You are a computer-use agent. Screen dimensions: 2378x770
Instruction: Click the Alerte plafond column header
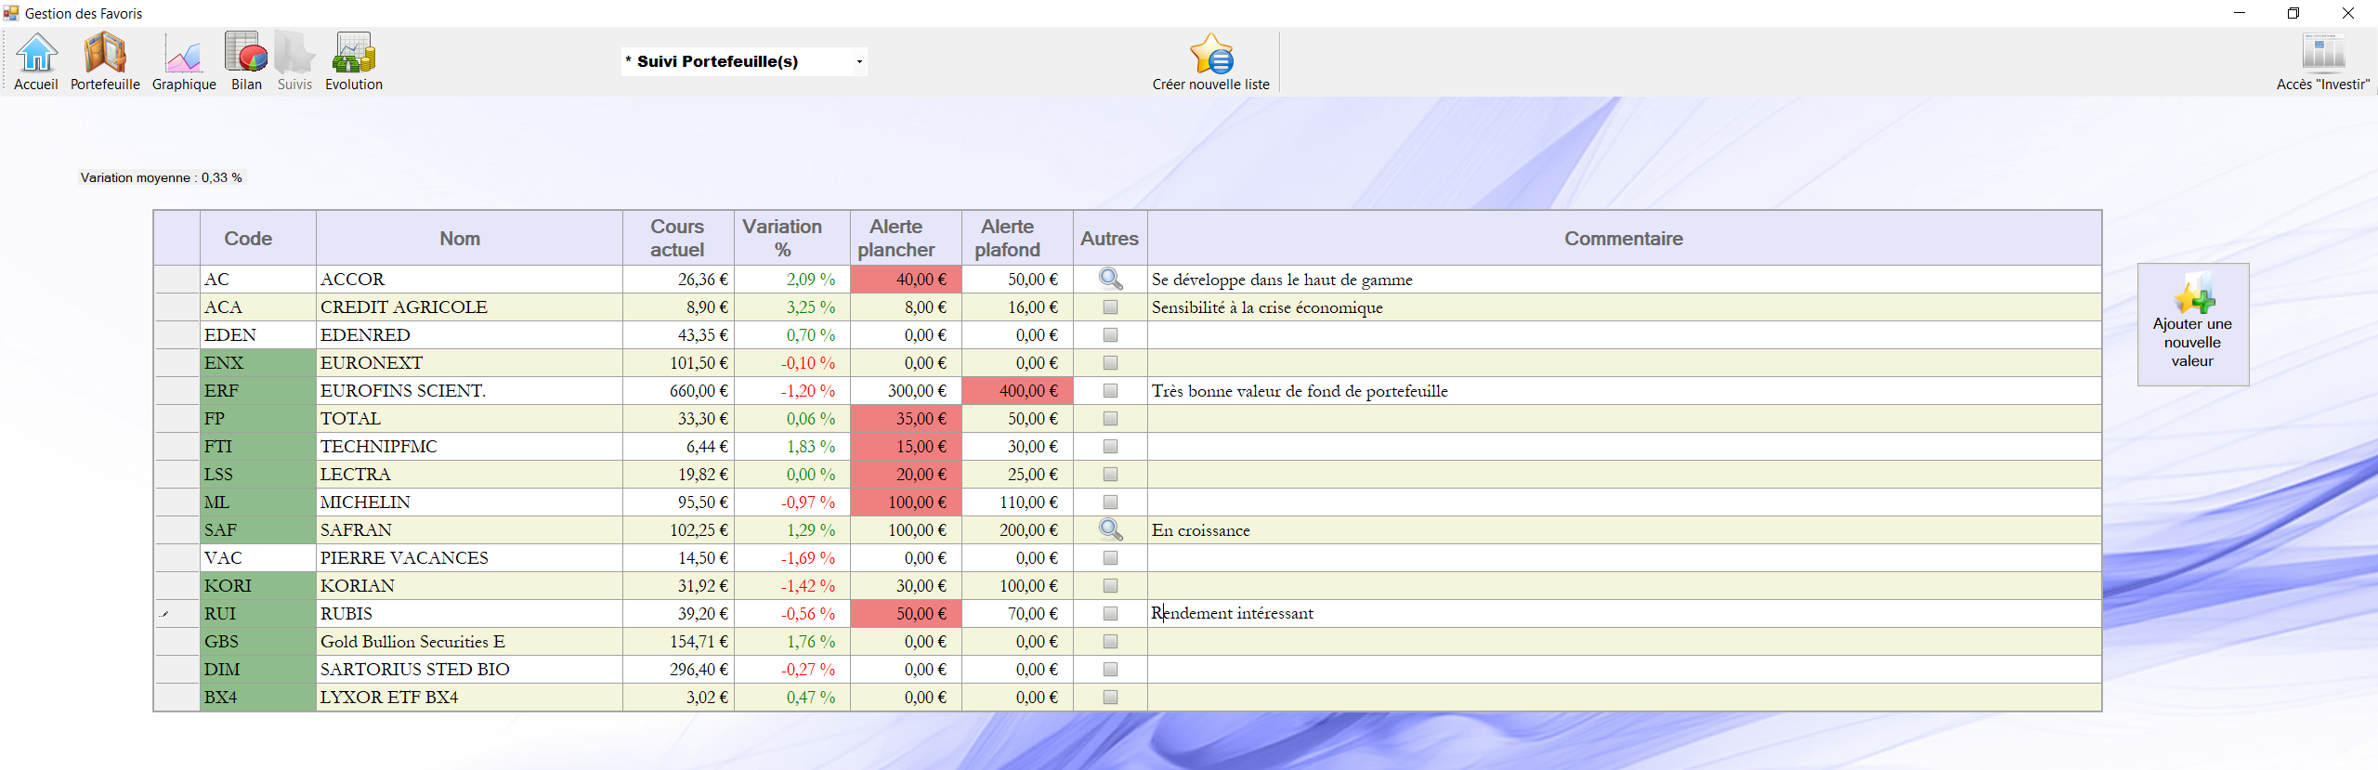click(x=1017, y=239)
